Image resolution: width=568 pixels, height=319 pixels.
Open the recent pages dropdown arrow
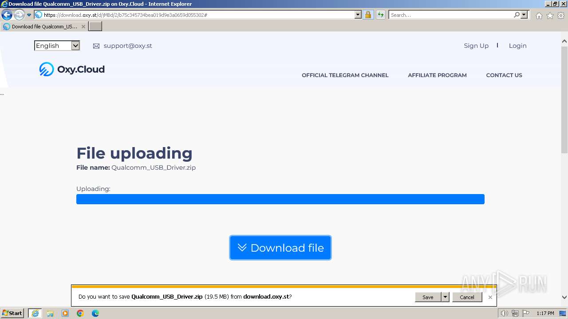tap(29, 15)
